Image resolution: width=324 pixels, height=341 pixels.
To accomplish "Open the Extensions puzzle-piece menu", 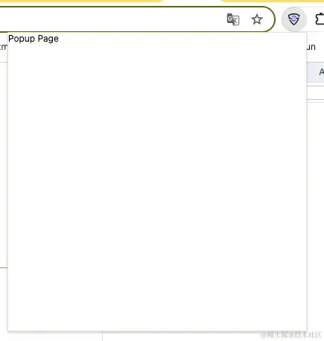I will pos(320,19).
